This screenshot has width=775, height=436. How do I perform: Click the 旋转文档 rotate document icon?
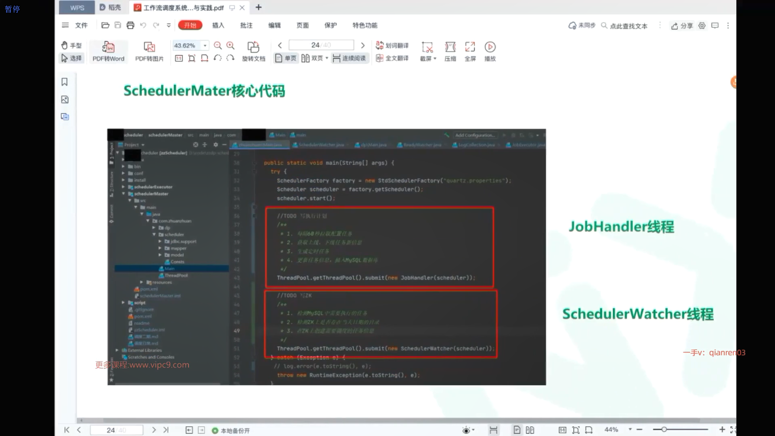(253, 47)
